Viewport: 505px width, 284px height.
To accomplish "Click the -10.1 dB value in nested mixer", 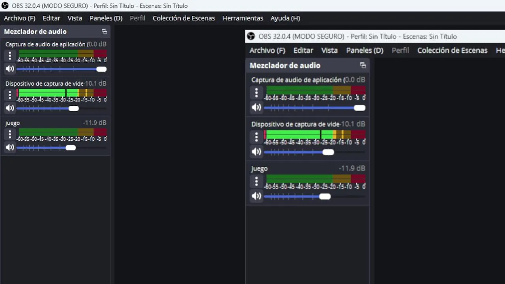I will (x=353, y=124).
